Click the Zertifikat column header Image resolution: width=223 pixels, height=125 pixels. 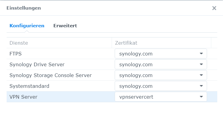[161, 43]
